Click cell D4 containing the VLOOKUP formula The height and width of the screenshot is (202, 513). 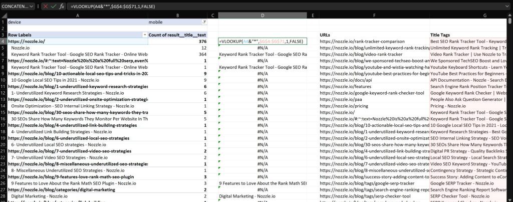pyautogui.click(x=263, y=41)
